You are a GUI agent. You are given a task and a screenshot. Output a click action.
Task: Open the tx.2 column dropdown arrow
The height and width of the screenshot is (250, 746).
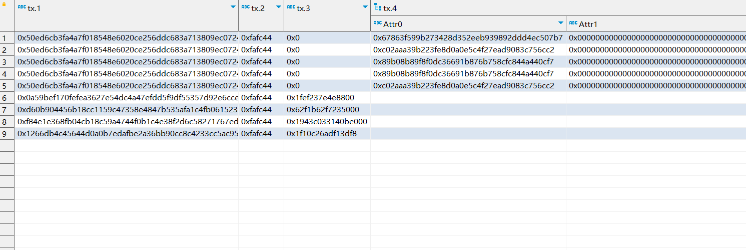tap(278, 7)
